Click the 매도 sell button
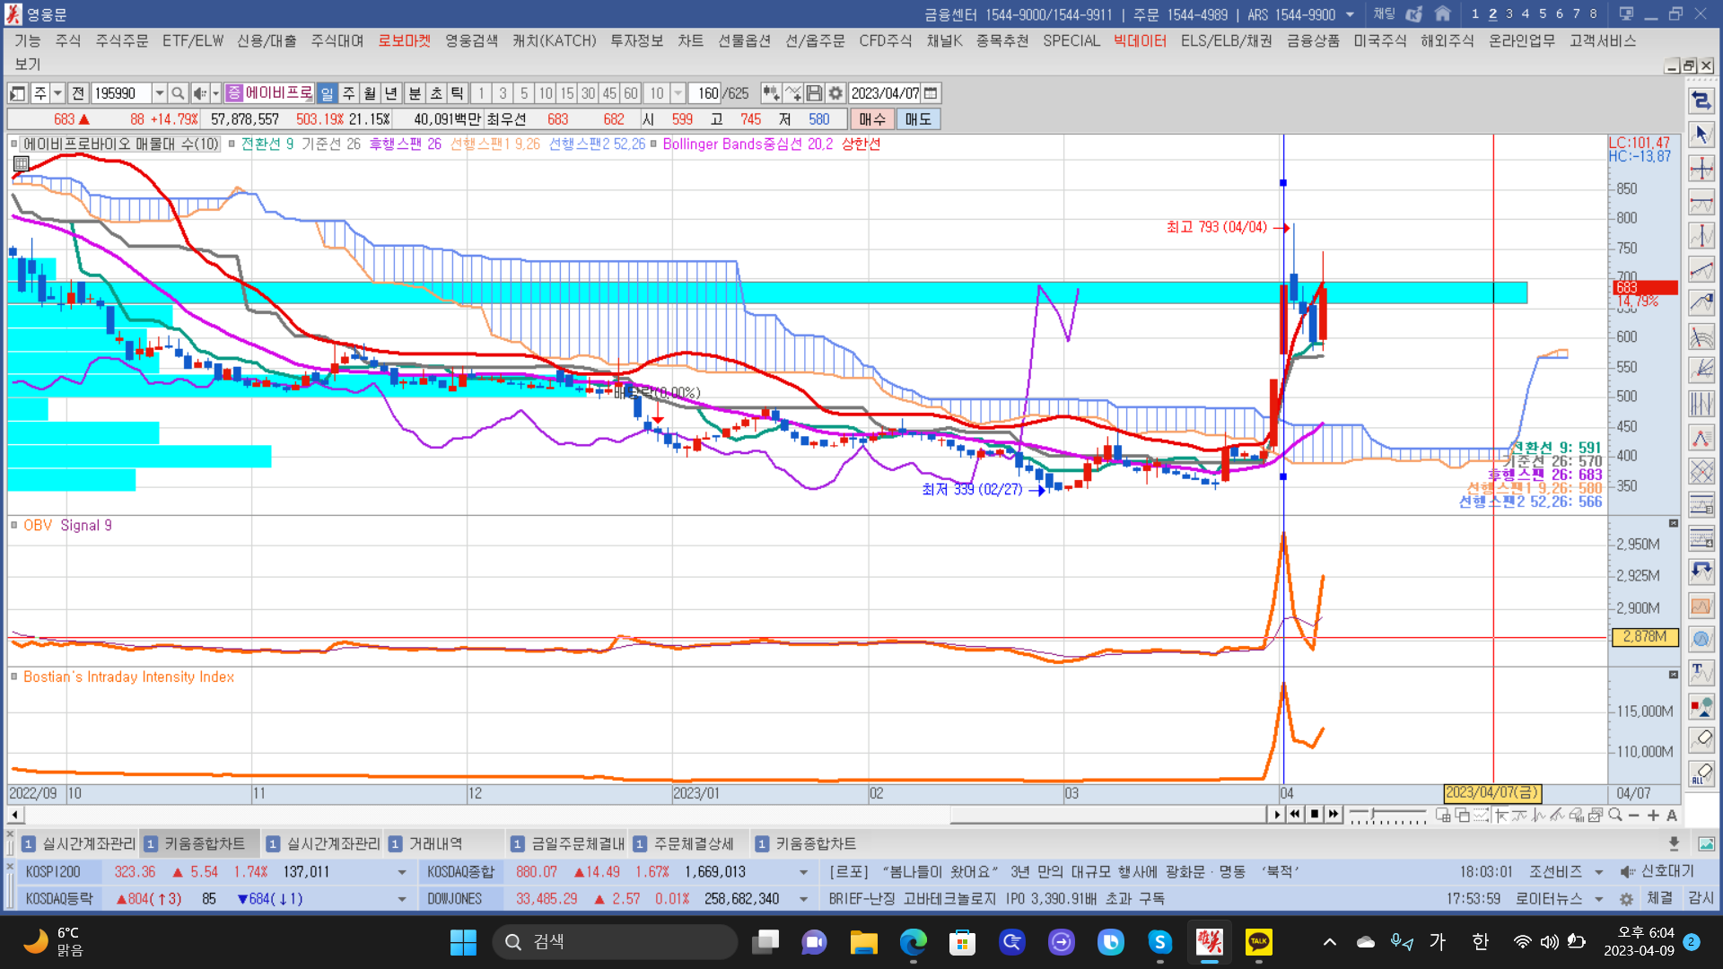The width and height of the screenshot is (1723, 969). tap(918, 119)
